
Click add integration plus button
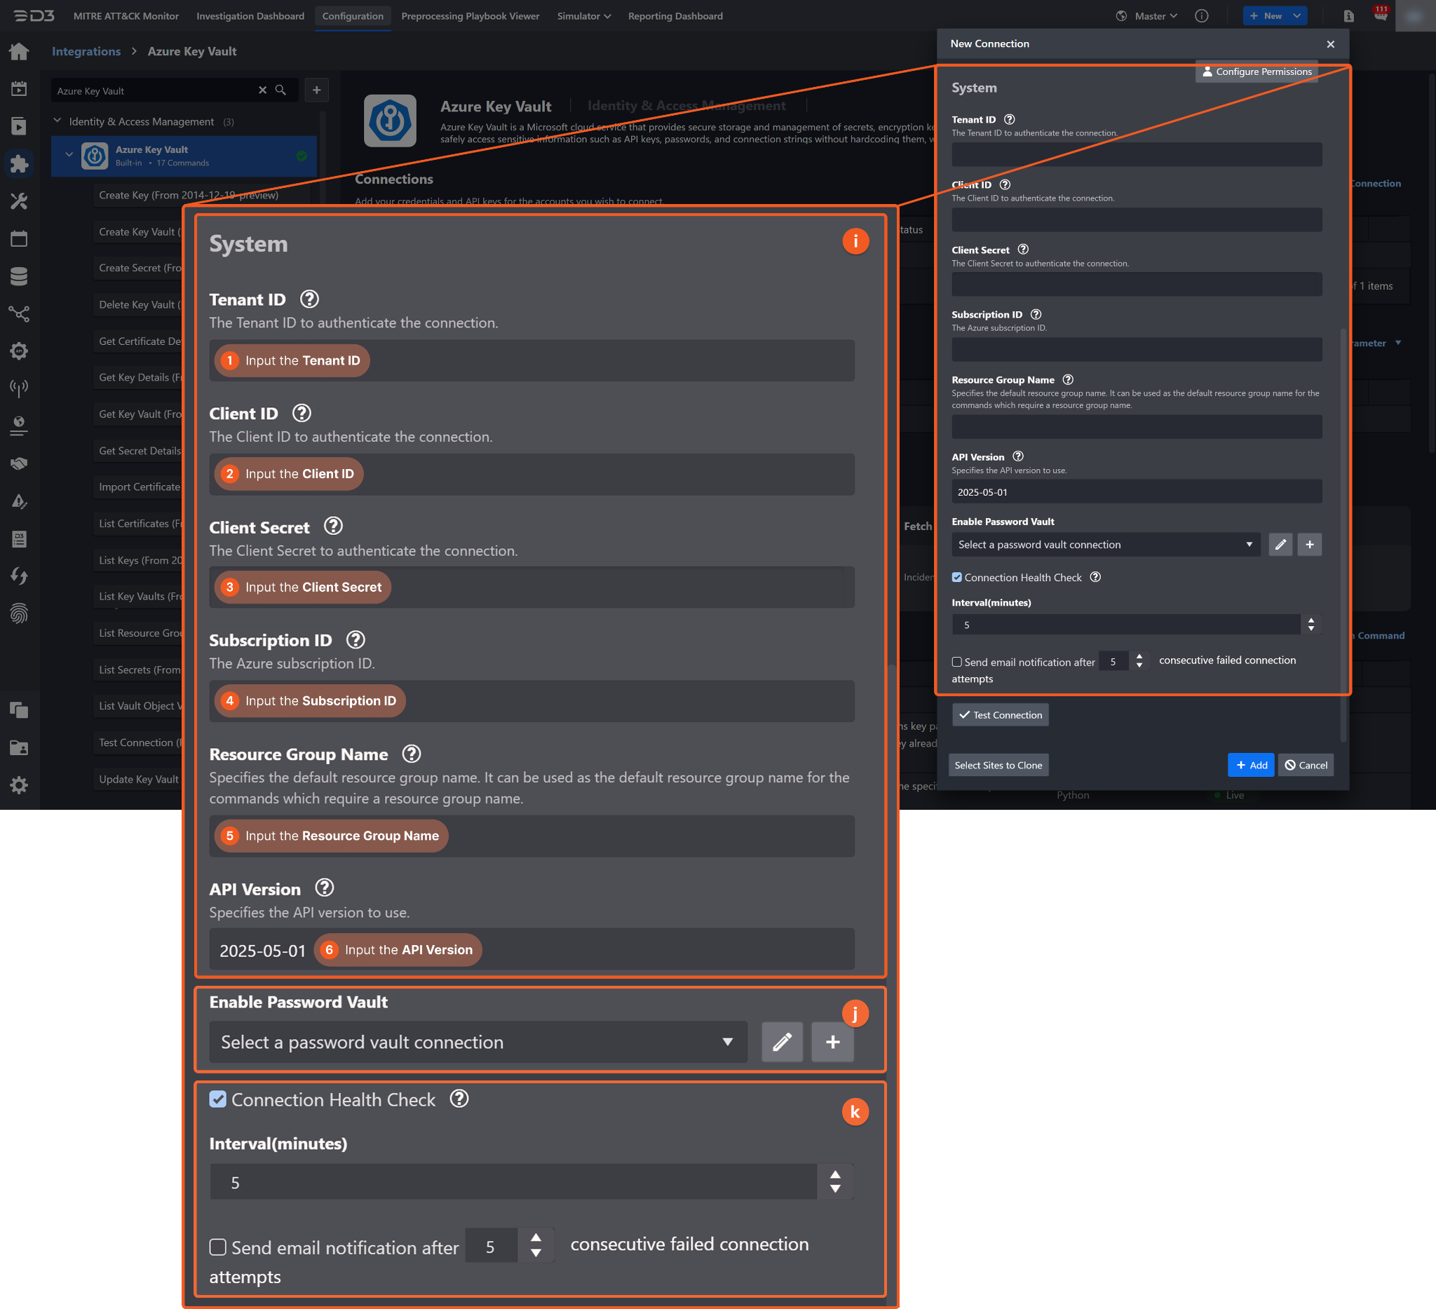point(316,90)
